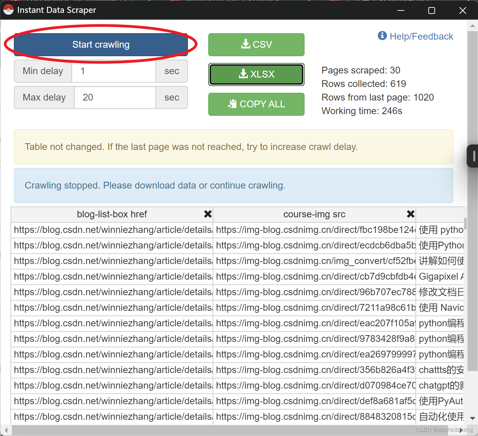Screen dimensions: 478x436
Task: Select the blog-list-box href column header
Action: coord(112,214)
